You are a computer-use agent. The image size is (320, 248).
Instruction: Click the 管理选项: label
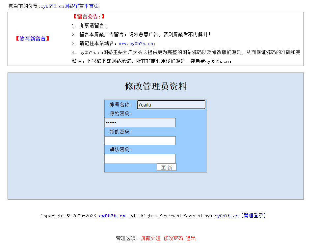coord(127,238)
